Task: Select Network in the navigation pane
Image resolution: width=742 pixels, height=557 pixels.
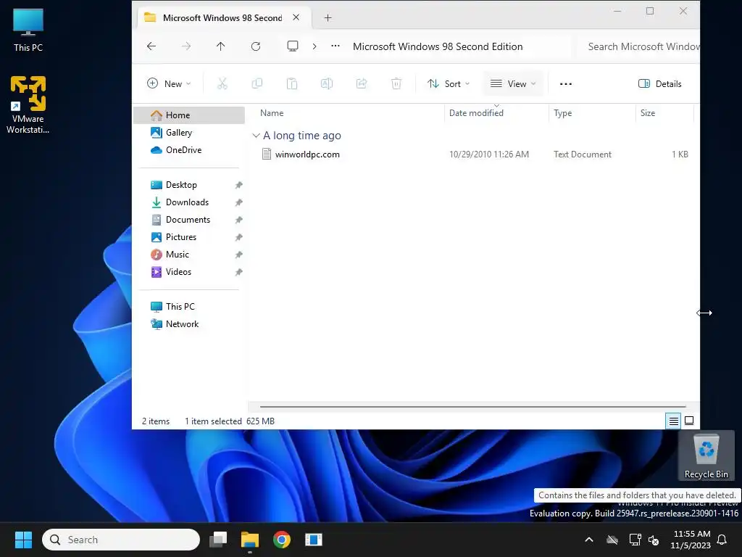Action: coord(189,324)
